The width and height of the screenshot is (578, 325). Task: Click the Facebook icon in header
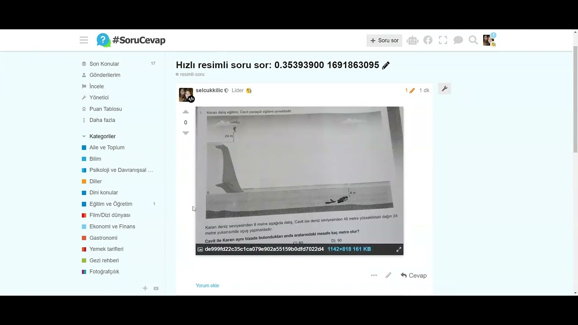(428, 40)
